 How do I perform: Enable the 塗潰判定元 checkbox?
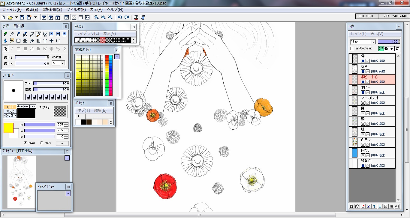coord(352,48)
